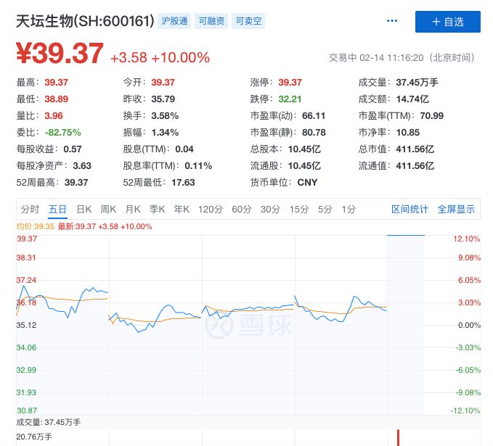Click 换手 value 3.58%
493x446 pixels.
tap(165, 116)
